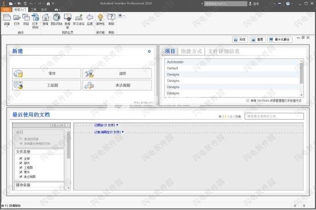Switch to the Get Started (快速入门) tab
316x210 pixels.
pos(20,10)
